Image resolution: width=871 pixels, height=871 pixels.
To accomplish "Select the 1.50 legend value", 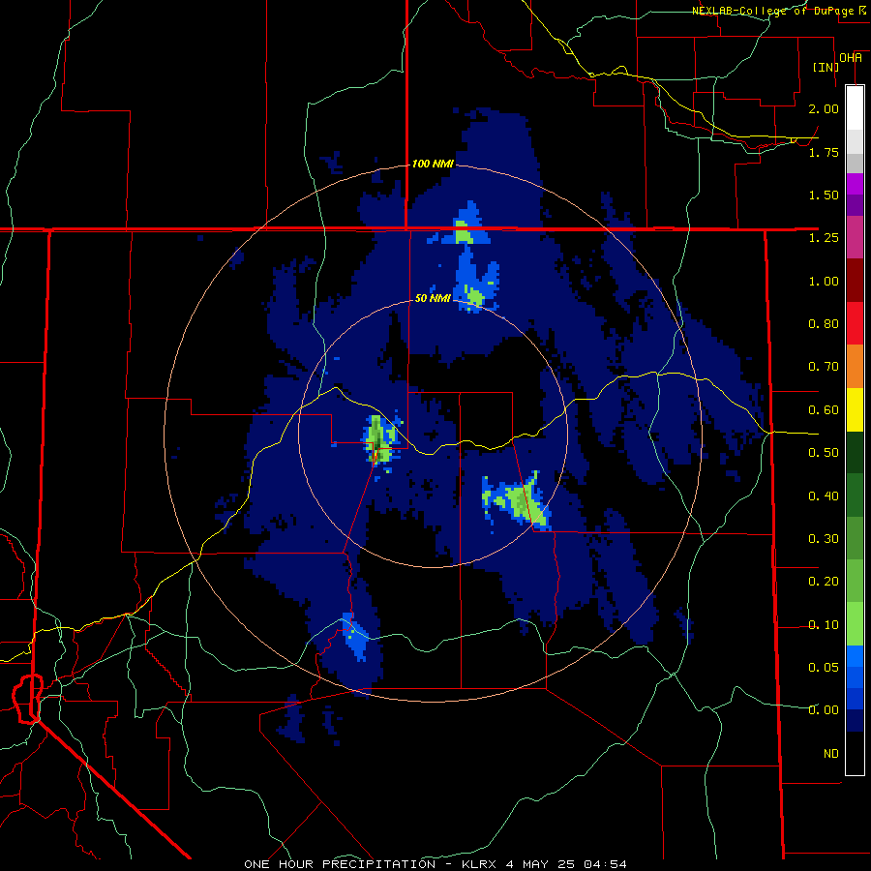I will tap(824, 195).
